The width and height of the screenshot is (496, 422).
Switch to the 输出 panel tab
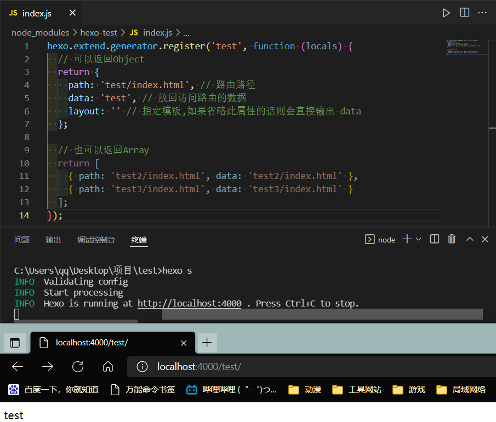pyautogui.click(x=53, y=240)
